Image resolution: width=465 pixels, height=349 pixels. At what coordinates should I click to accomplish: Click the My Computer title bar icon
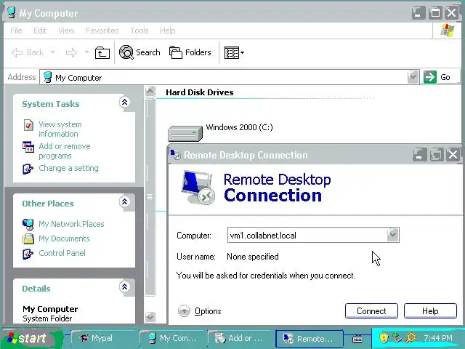coord(12,13)
